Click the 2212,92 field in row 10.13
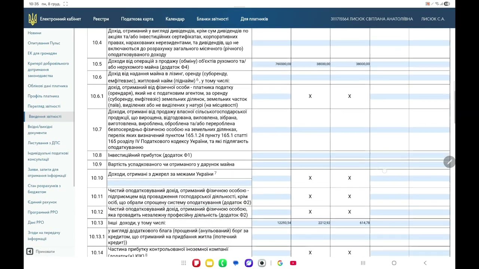Viewport: 479px width, 269px height. (x=311, y=223)
